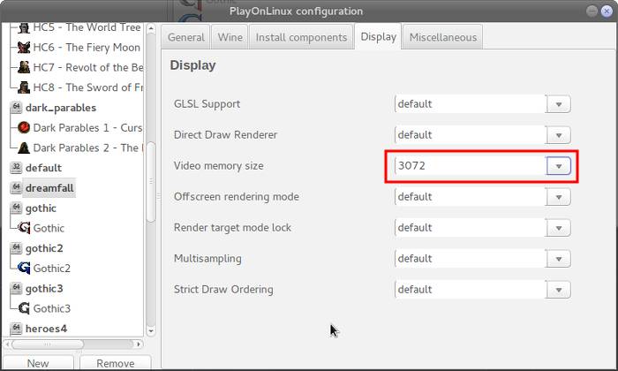This screenshot has height=371, width=618.
Task: Close the PlayOnLinux configuration window
Action: click(x=607, y=11)
